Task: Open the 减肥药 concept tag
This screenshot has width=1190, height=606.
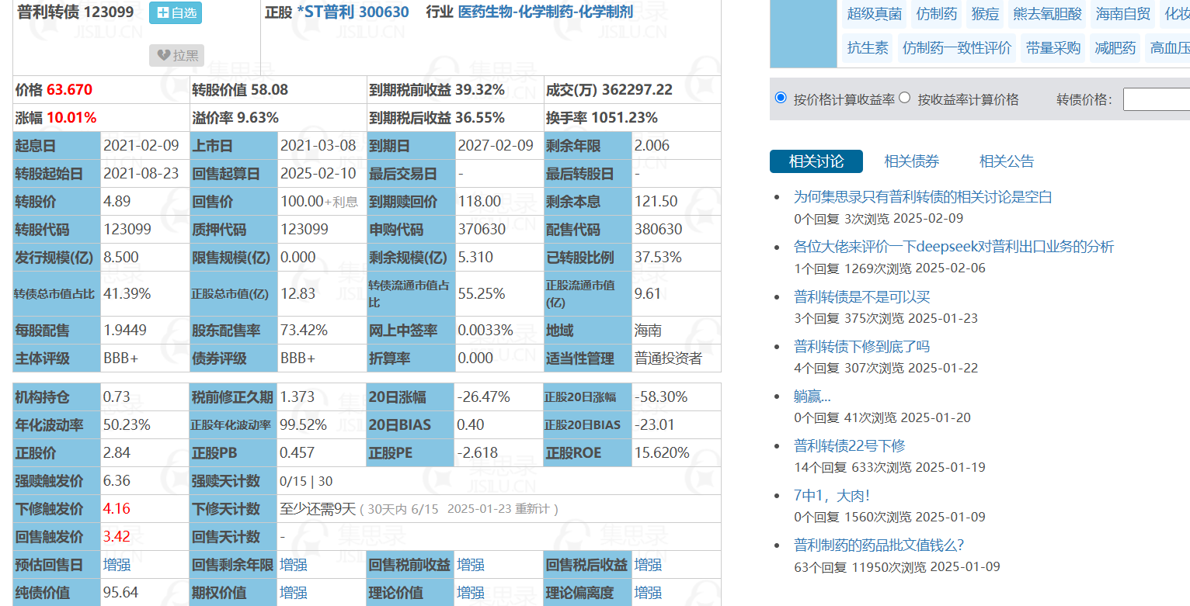Action: click(x=1115, y=48)
